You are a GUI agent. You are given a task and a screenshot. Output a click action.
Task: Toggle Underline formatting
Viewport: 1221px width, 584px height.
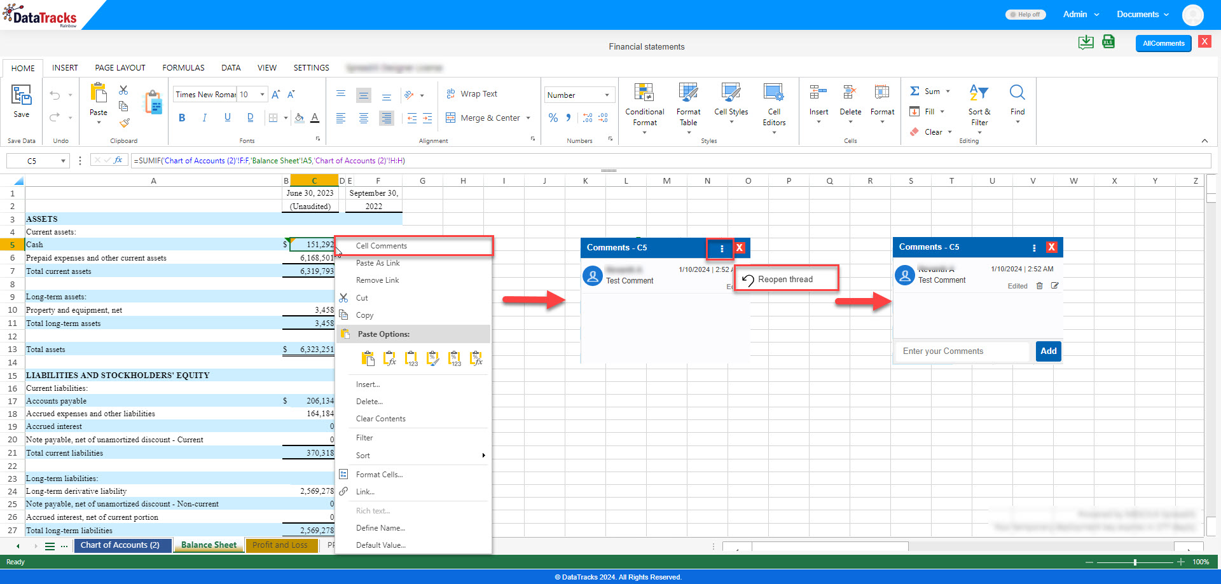tap(227, 118)
